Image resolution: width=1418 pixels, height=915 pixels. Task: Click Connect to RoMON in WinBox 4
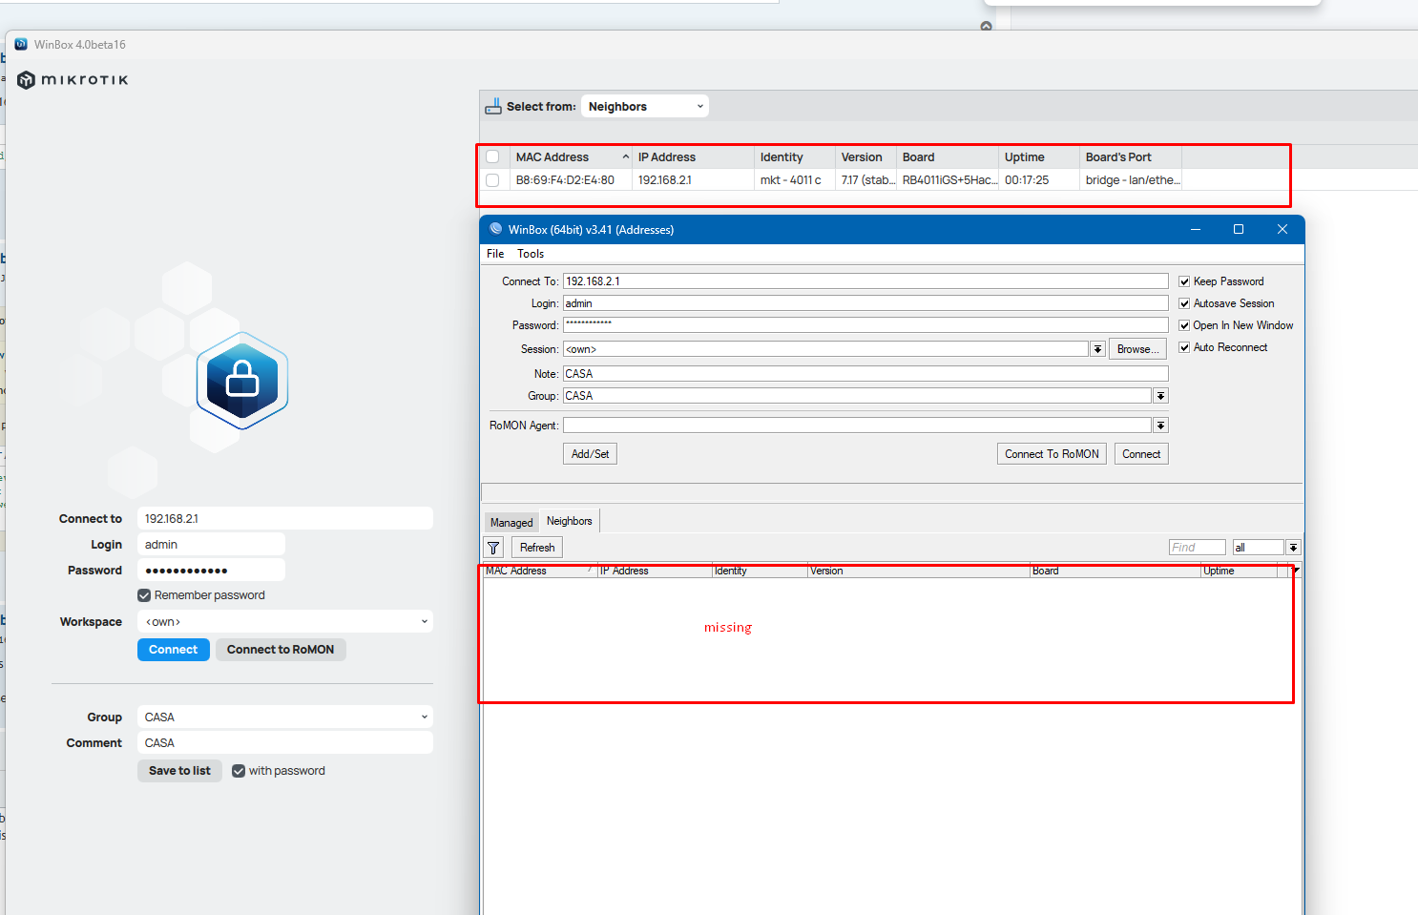(281, 650)
